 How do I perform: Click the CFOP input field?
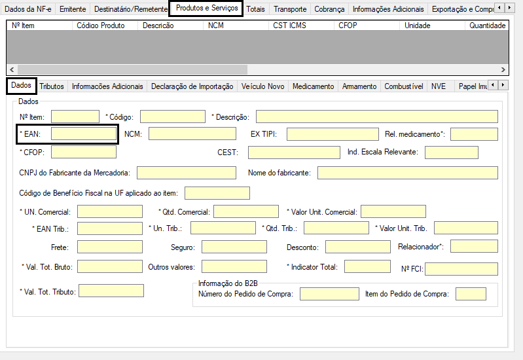(84, 152)
